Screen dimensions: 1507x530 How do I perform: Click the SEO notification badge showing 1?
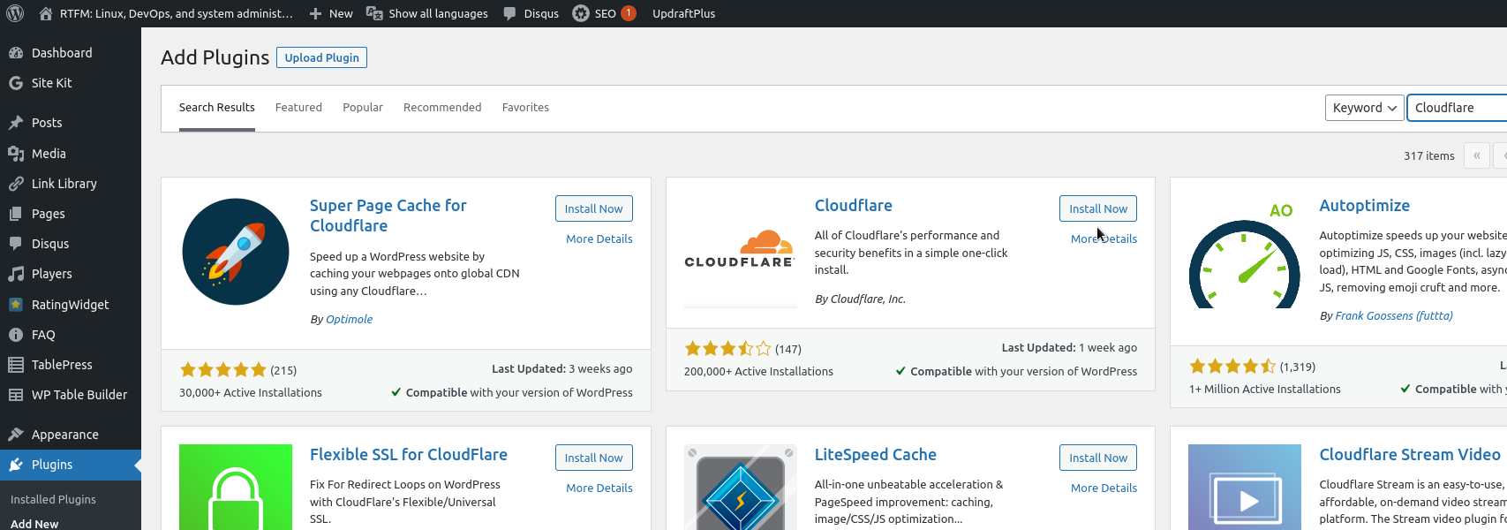(x=629, y=13)
